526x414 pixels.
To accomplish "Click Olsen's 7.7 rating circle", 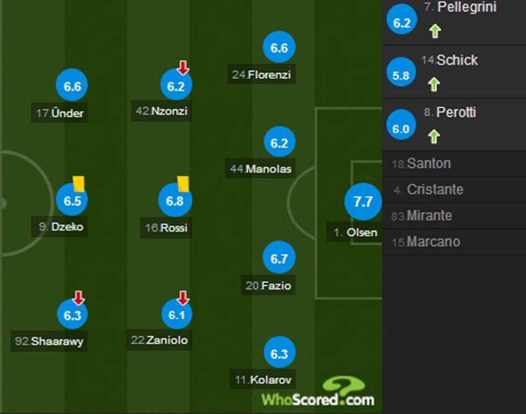I will 363,202.
